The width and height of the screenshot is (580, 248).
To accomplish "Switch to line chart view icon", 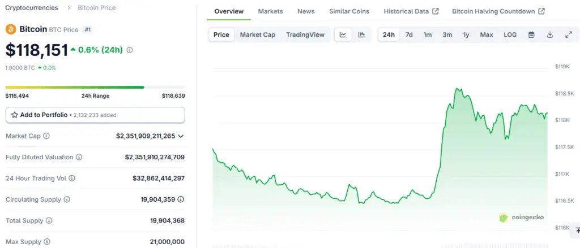I will pos(343,34).
